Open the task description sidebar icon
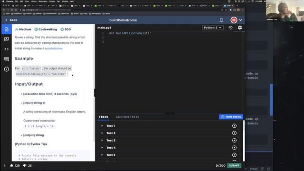 [x=6, y=29]
